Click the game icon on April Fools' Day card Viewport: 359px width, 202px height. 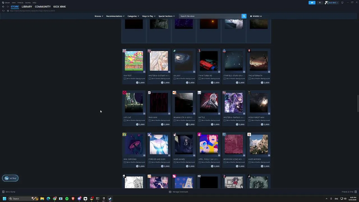click(199, 134)
